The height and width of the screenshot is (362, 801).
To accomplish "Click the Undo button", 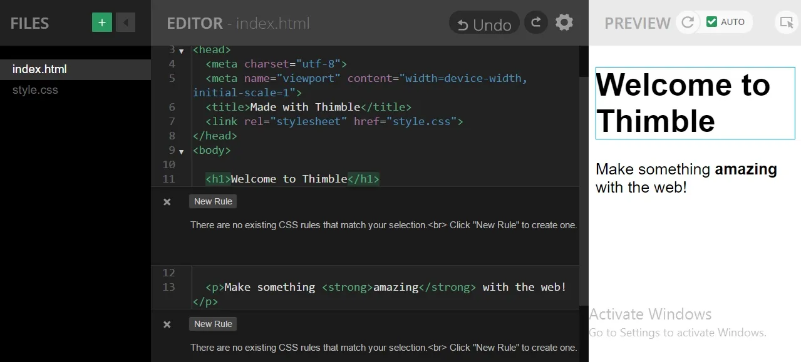I will coord(483,22).
